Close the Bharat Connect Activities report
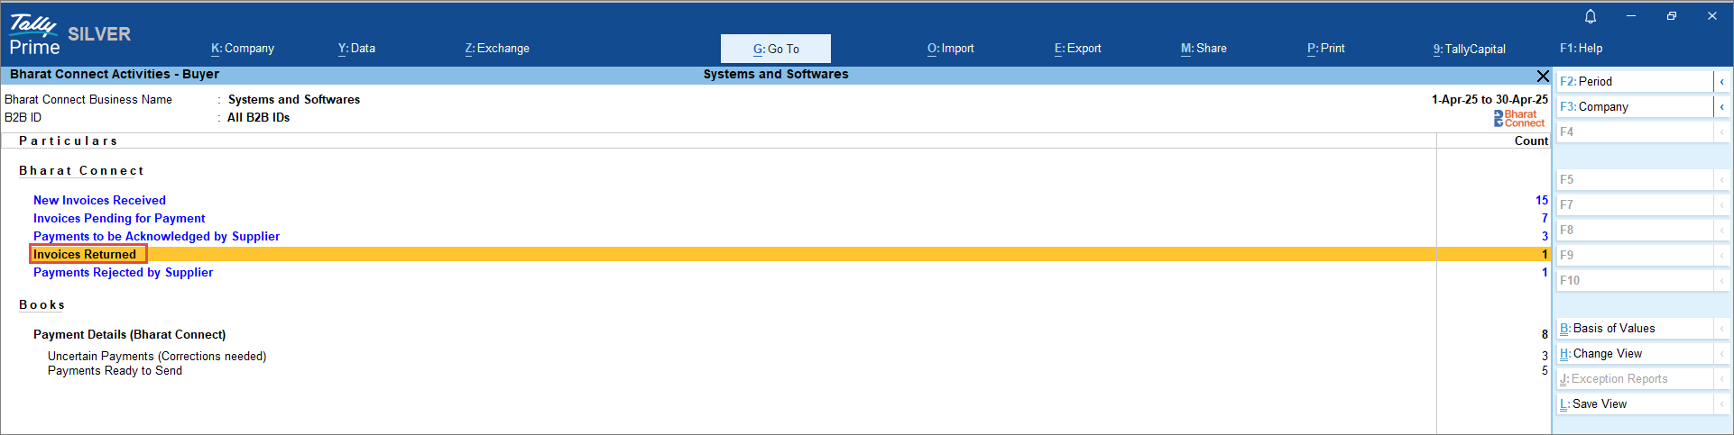Viewport: 1734px width, 435px height. click(1542, 76)
